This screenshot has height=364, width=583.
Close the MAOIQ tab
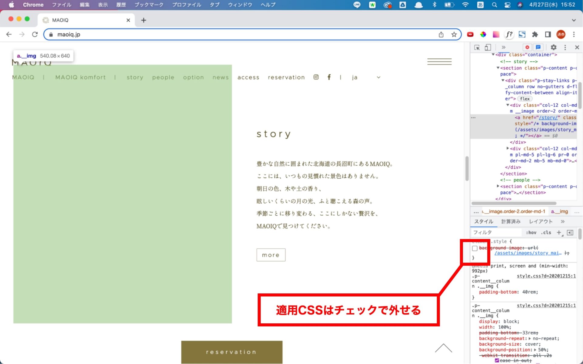coord(128,20)
